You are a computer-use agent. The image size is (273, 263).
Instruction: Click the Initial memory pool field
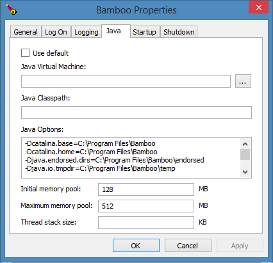[x=146, y=189]
